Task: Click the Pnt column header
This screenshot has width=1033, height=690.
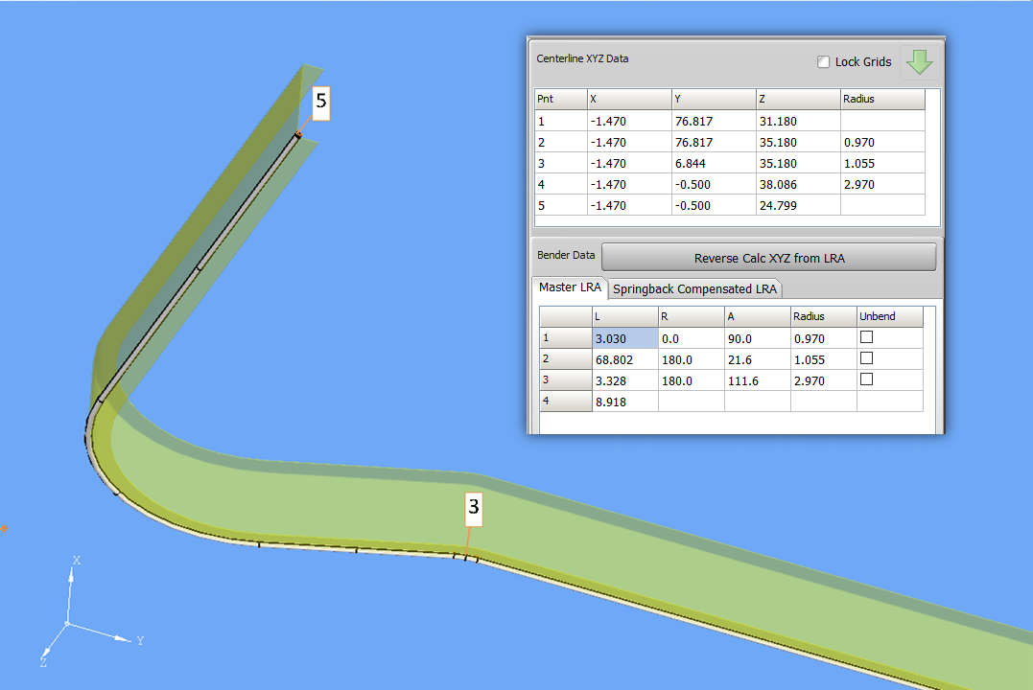Action: point(560,99)
